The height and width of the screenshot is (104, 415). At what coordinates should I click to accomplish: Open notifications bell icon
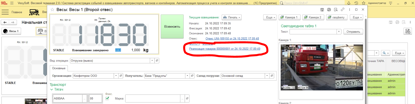click(349, 3)
